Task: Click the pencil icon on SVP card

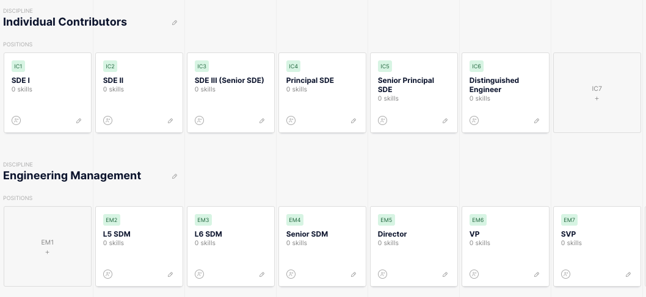Action: click(x=628, y=274)
